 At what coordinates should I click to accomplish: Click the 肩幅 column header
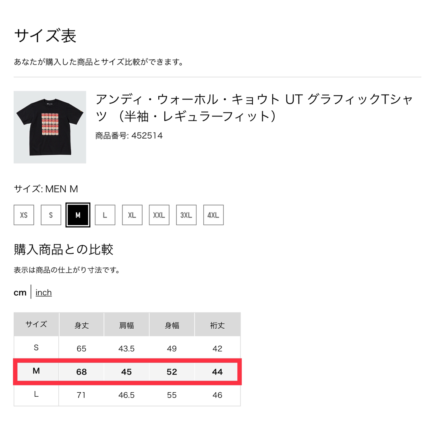[126, 325]
